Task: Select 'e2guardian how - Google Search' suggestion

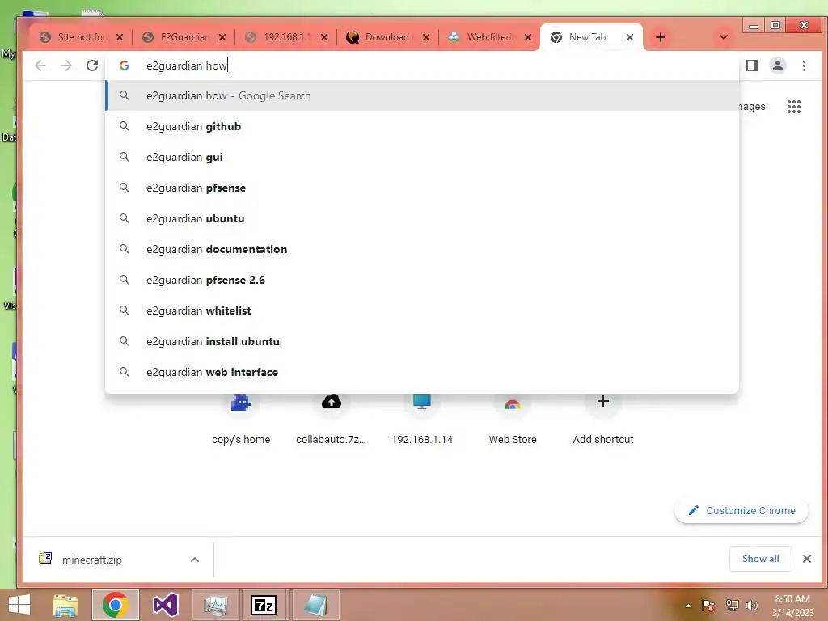Action: tap(422, 95)
